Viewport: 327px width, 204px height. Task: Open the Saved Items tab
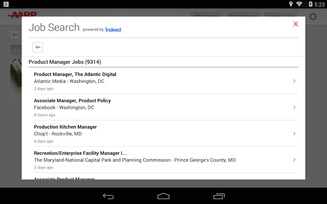point(244,15)
